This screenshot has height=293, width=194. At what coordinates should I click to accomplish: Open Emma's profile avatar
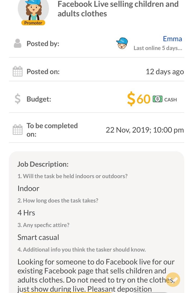point(122,43)
